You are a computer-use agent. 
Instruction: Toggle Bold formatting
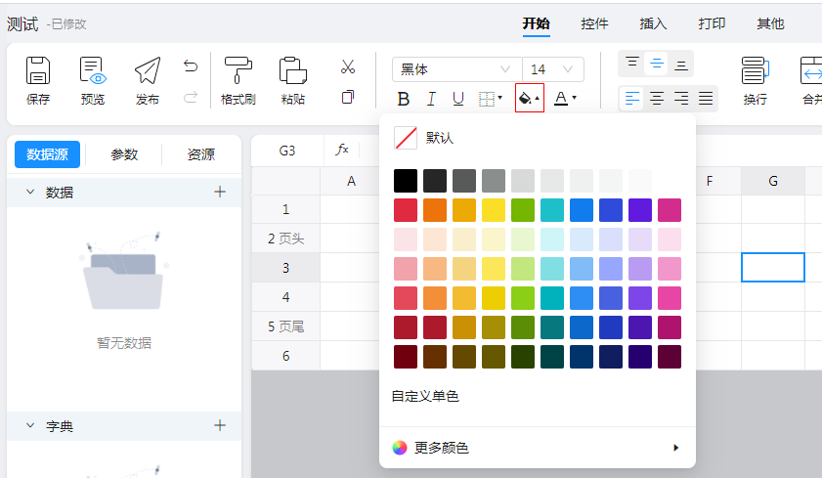tap(404, 99)
